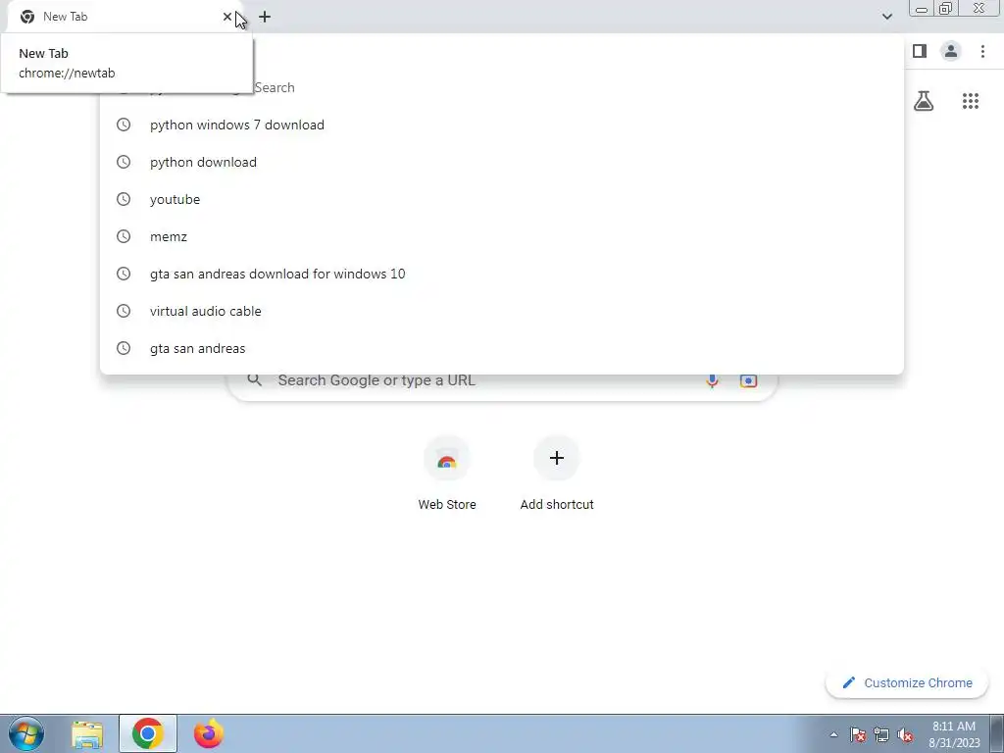Screen dimensions: 1004x753
Task: Click history clock icon beside youtube
Action: pos(124,199)
